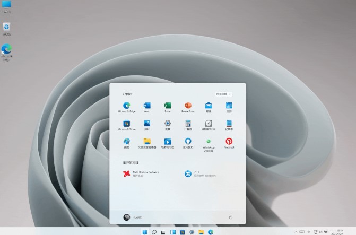Open the Settings gear app
The height and width of the screenshot is (235, 356).
(x=167, y=124)
